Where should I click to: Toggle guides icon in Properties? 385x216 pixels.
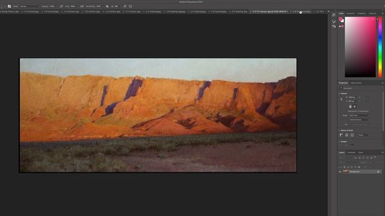pos(352,135)
